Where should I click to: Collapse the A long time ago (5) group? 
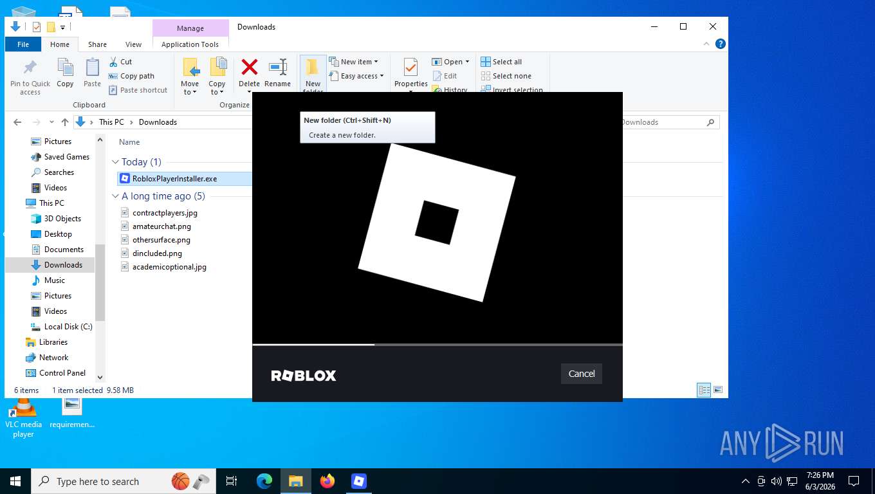(x=115, y=196)
